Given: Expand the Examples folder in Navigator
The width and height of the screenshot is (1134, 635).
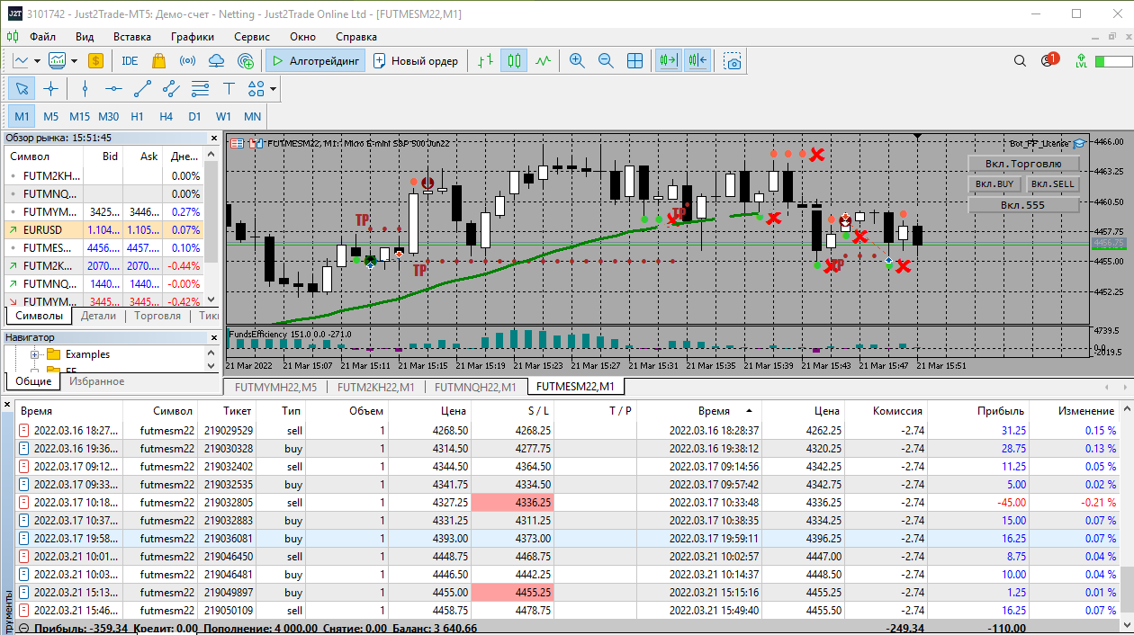Looking at the screenshot, I should pos(35,354).
